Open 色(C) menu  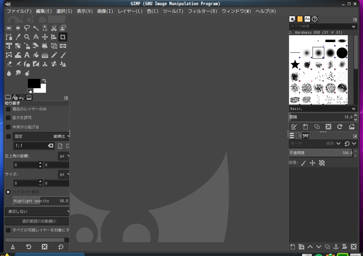click(x=152, y=11)
